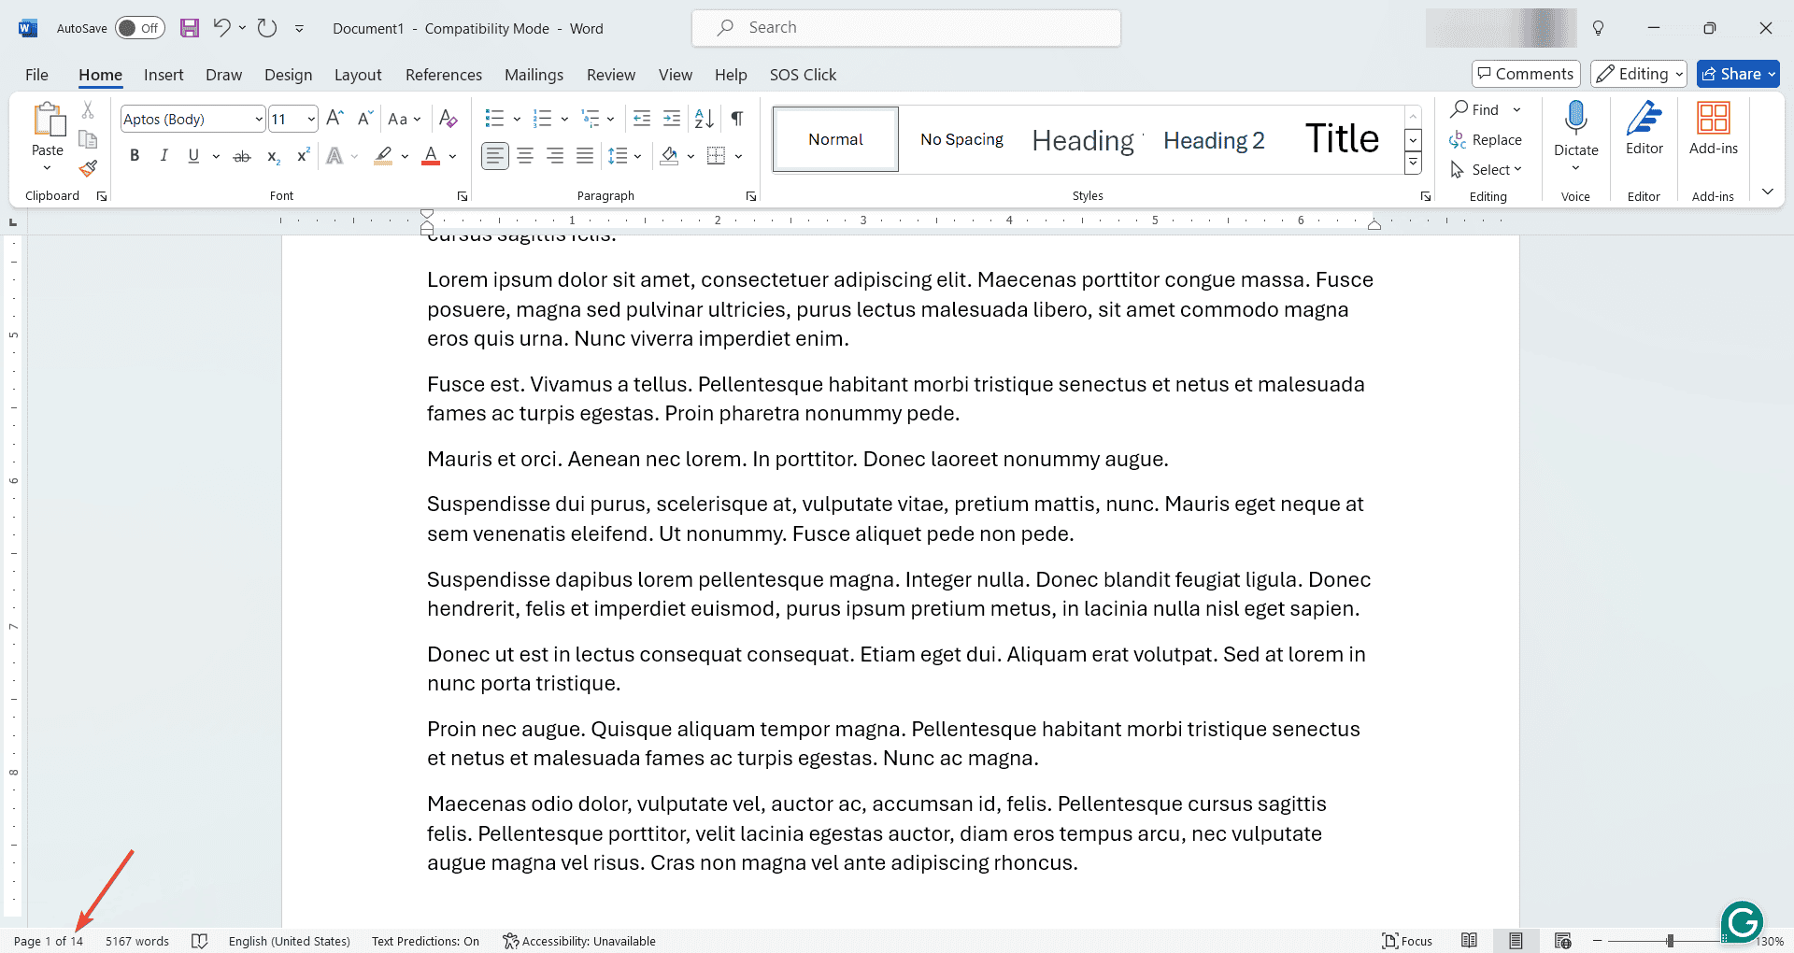Click the Copy icon in Clipboard group
The height and width of the screenshot is (953, 1794).
[88, 139]
